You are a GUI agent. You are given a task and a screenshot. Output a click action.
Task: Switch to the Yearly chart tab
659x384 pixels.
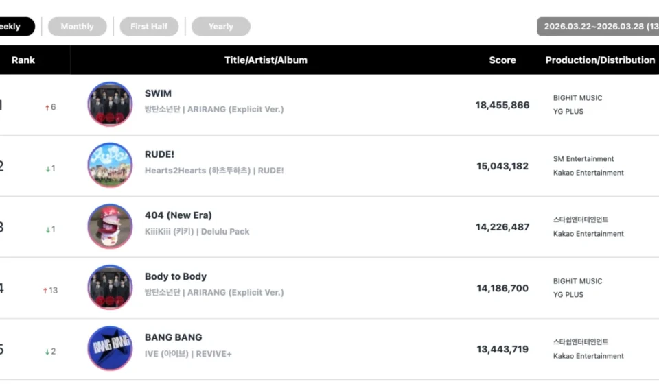tap(220, 27)
